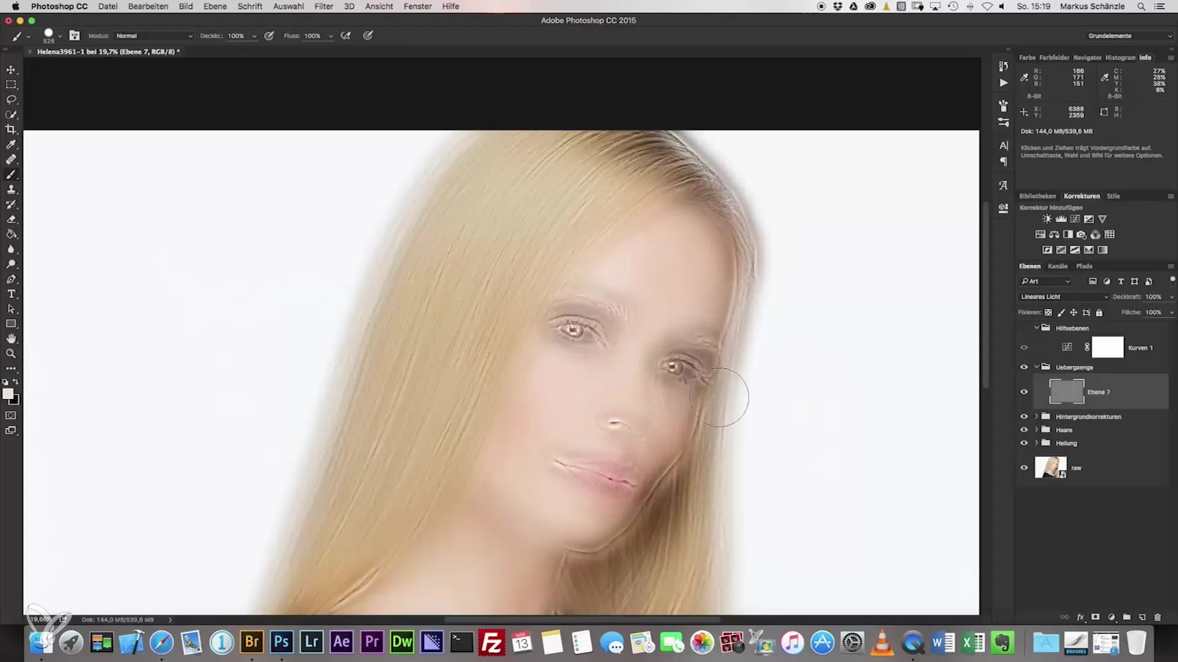Select the Rectangle shape tool
This screenshot has width=1178, height=662.
(x=11, y=324)
